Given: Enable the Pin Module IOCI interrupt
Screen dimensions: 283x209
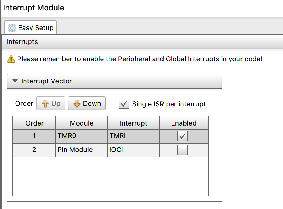Looking at the screenshot, I should click(182, 150).
